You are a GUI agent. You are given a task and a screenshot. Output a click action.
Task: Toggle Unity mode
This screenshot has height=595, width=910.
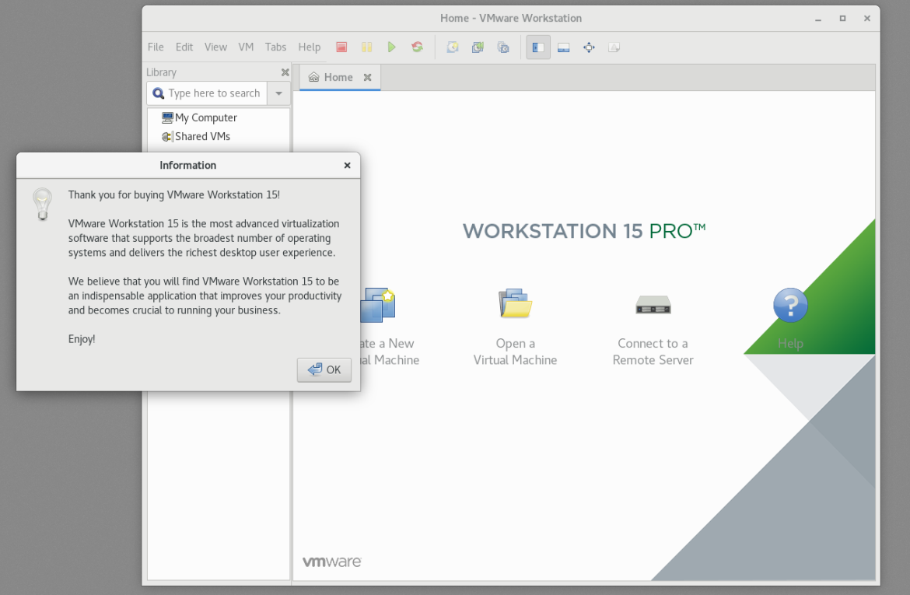(x=614, y=47)
